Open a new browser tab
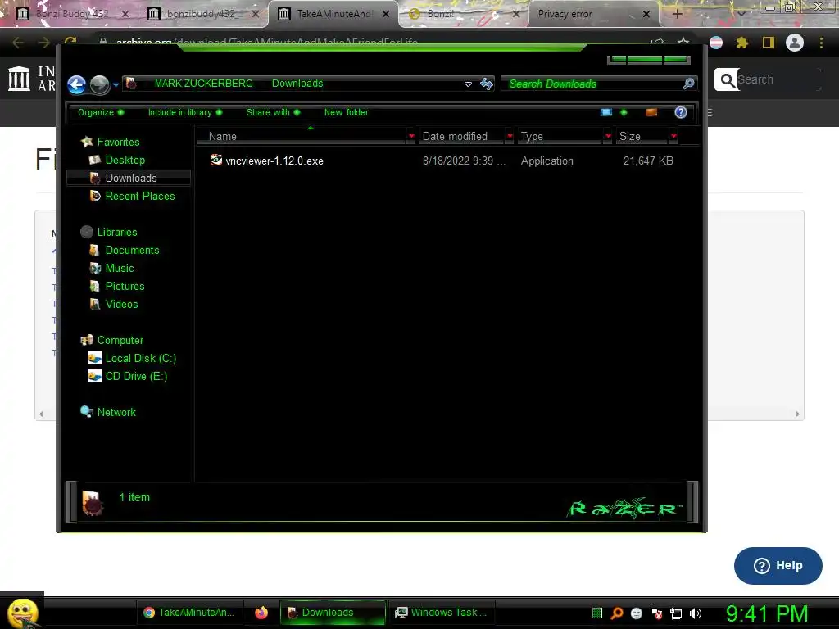The height and width of the screenshot is (629, 839). pos(678,14)
